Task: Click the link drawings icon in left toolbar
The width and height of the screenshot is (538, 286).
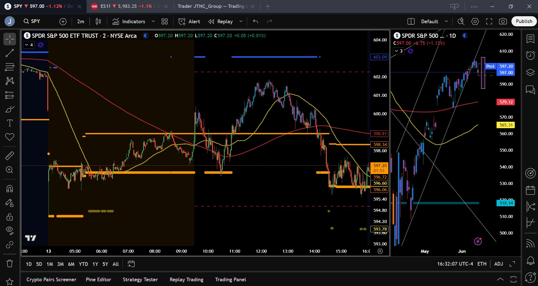Action: [x=10, y=245]
